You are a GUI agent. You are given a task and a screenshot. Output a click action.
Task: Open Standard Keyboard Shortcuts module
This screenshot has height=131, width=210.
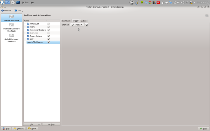point(12,28)
